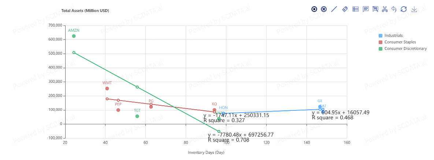
Task: Download the chart as image
Action: (x=414, y=9)
